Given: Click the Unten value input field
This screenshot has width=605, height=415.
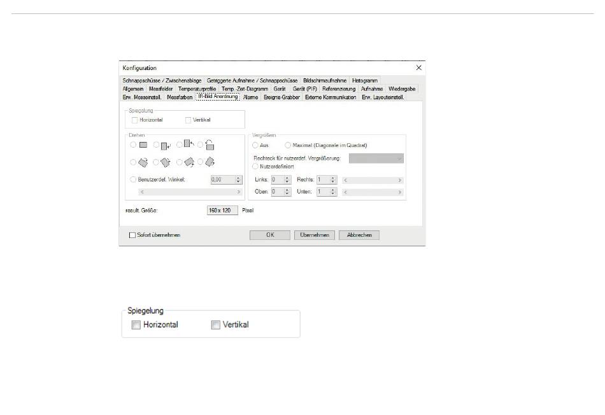Looking at the screenshot, I should pos(324,192).
